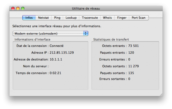Click the Connecté connection status value
Viewport: 172px width, 109px height.
(57, 46)
